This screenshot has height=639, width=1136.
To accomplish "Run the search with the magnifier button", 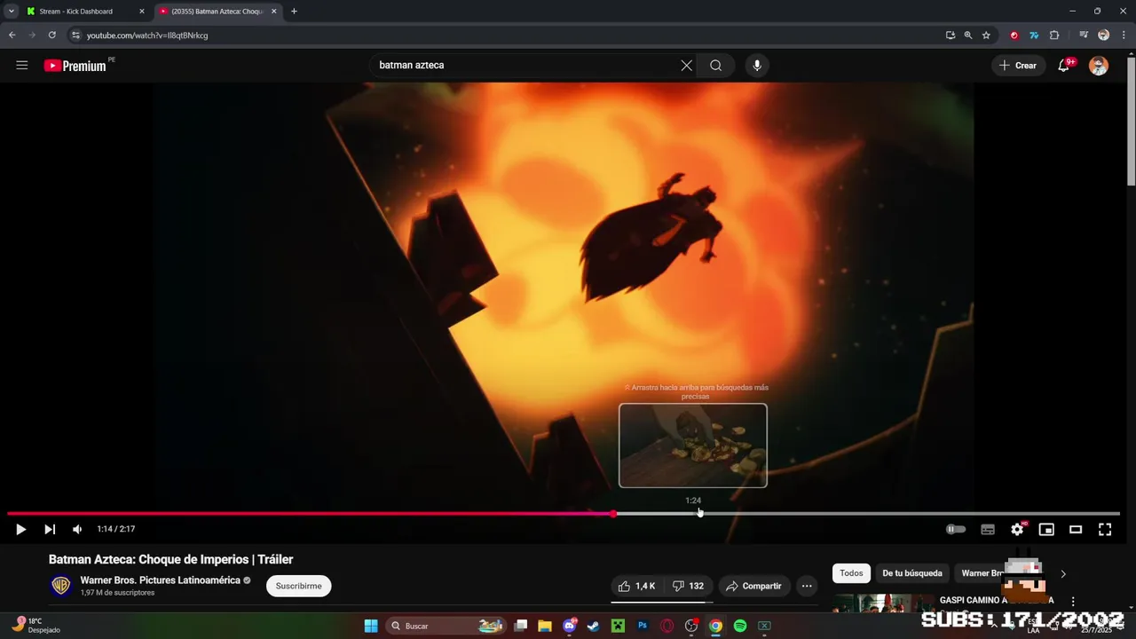I will tap(715, 66).
